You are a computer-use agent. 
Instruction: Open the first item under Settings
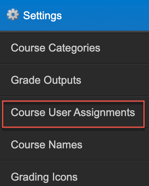[x=74, y=48]
